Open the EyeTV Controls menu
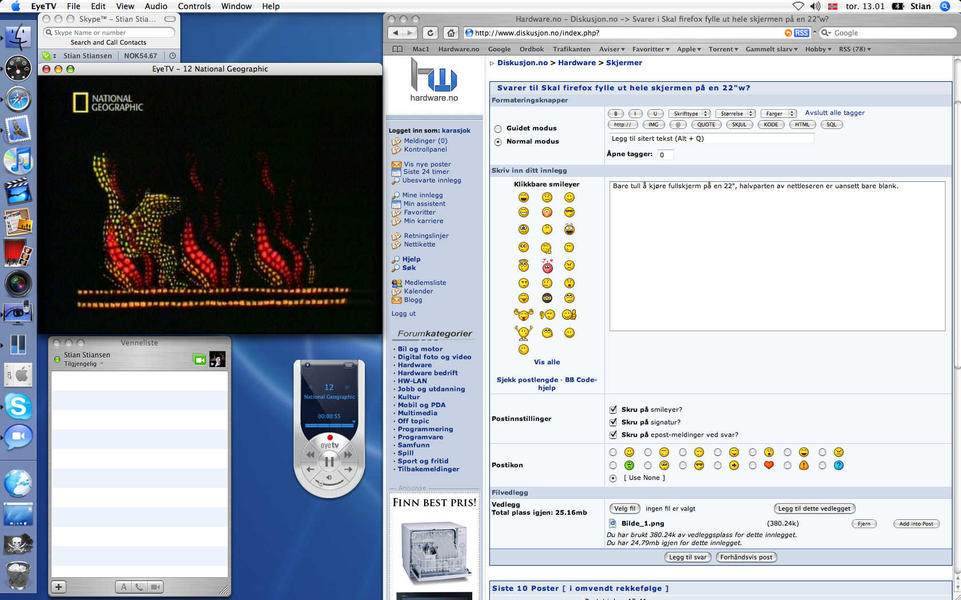Viewport: 961px width, 600px height. (194, 6)
